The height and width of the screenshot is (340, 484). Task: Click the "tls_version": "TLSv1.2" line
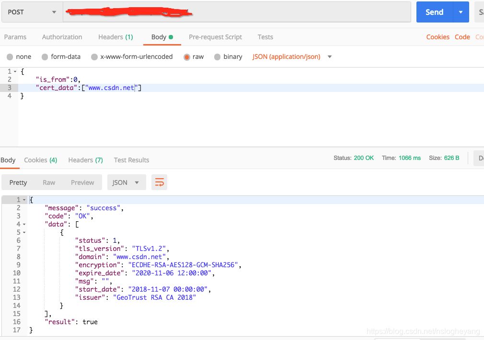pyautogui.click(x=122, y=249)
